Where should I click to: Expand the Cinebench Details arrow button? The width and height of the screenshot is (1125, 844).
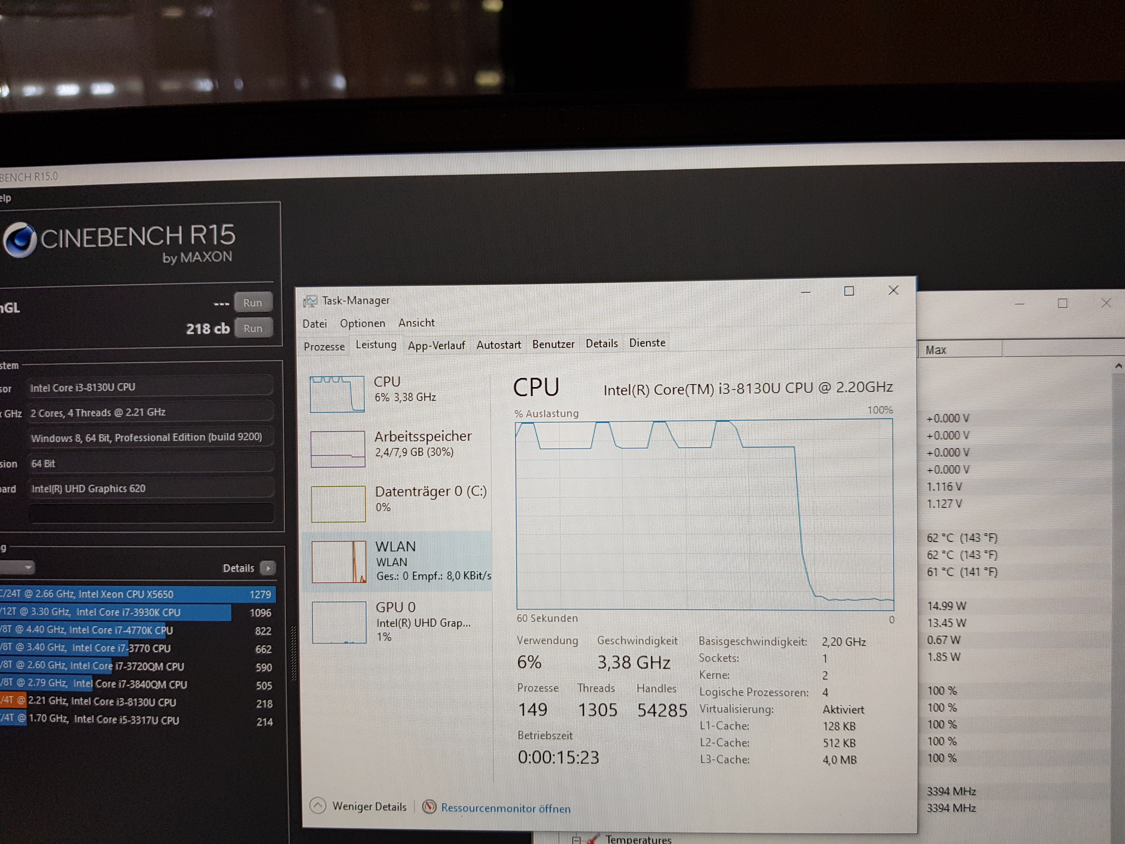(x=268, y=568)
